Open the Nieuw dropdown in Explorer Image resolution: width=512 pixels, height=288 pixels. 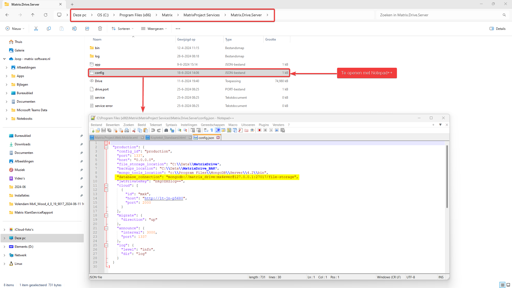point(15,29)
